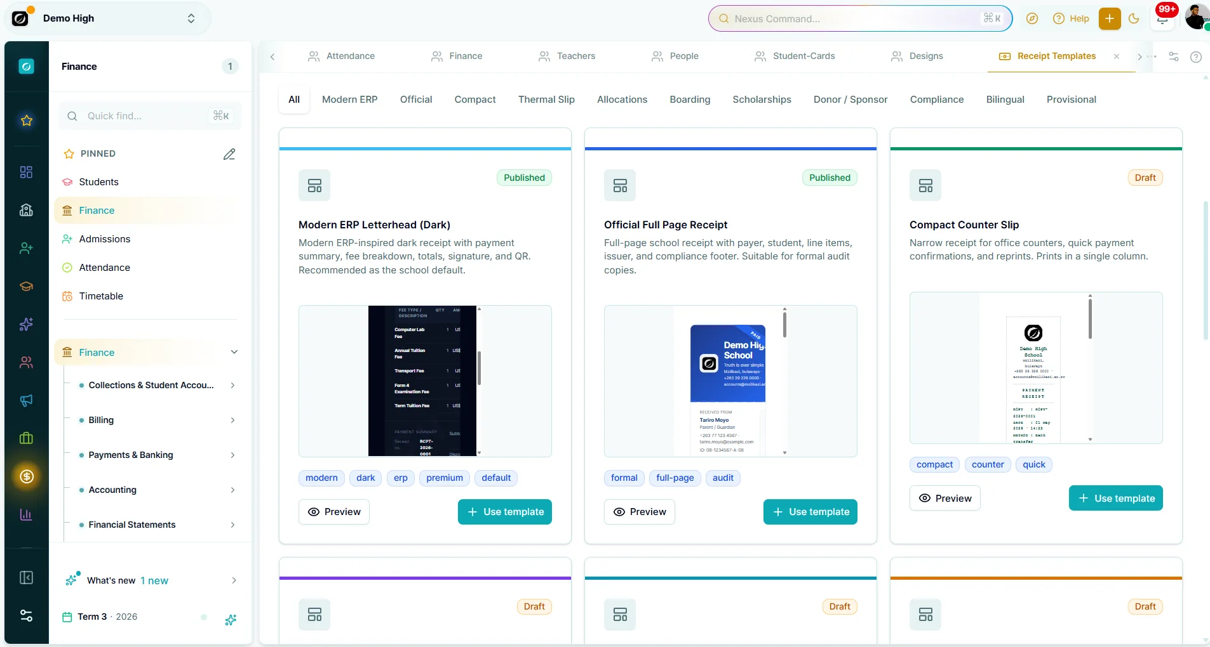Switch to the Teachers tab
This screenshot has height=647, width=1210.
click(x=567, y=56)
